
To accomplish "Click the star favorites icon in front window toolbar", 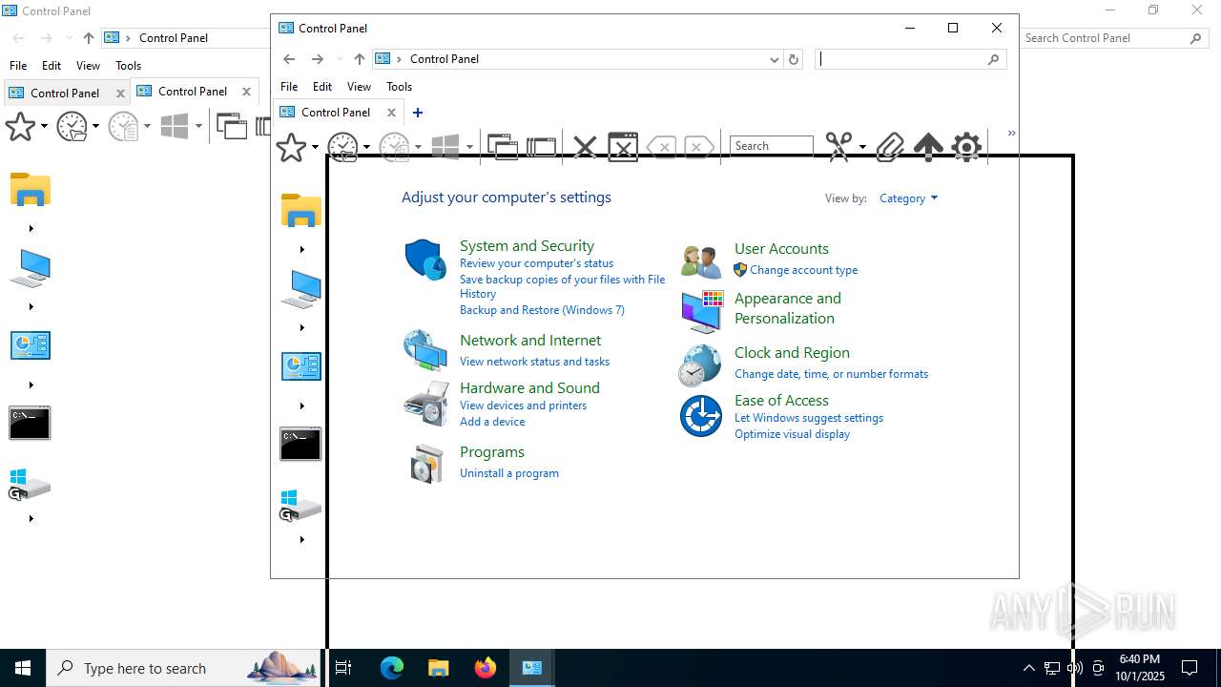I will (x=291, y=147).
